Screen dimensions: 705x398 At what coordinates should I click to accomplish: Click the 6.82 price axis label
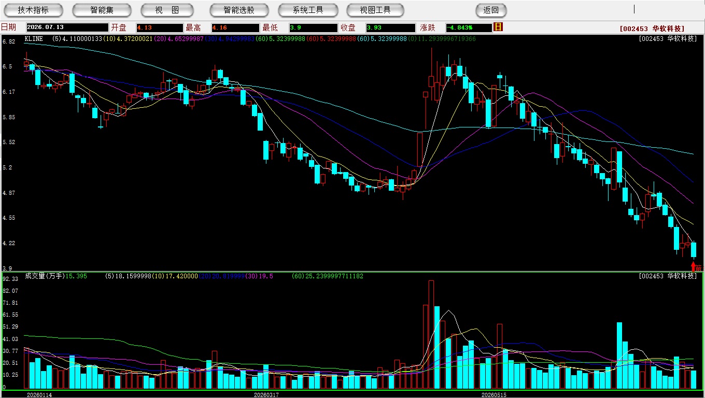8,41
